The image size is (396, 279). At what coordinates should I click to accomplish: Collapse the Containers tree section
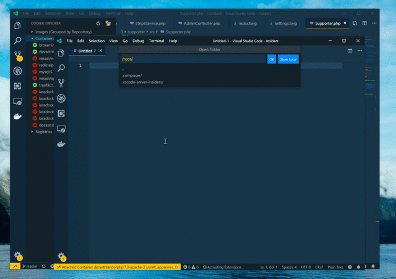32,38
